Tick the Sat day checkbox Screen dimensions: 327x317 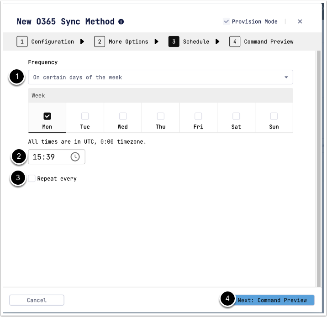click(236, 116)
